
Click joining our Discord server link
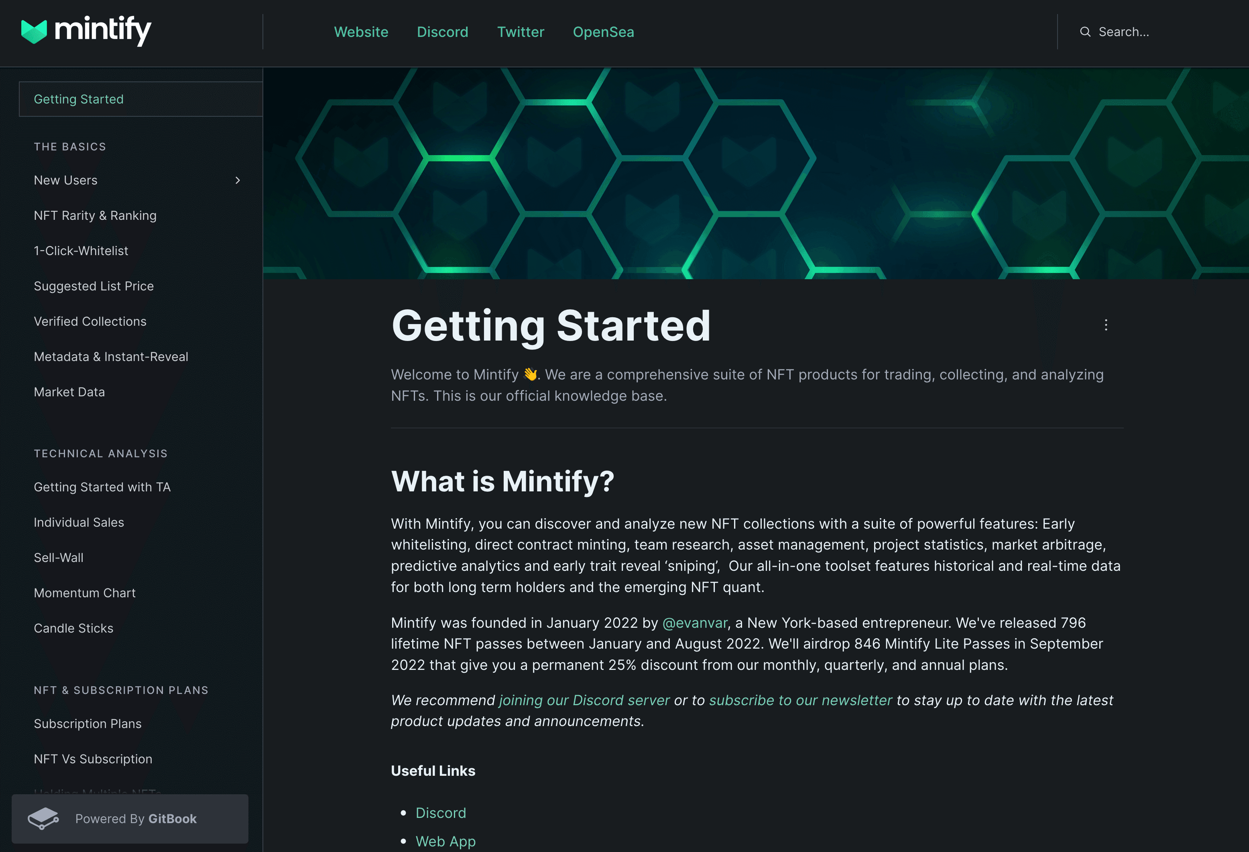point(584,700)
